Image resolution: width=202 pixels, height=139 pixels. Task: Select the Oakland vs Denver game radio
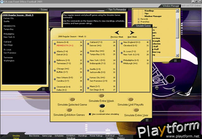click(88, 44)
